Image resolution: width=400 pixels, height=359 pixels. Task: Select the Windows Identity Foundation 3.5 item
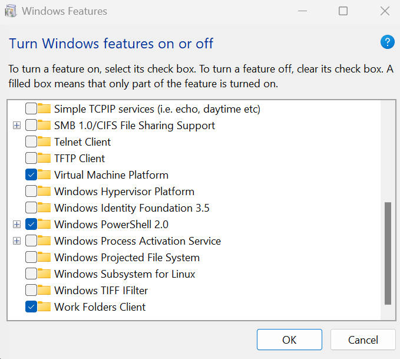[131, 208]
